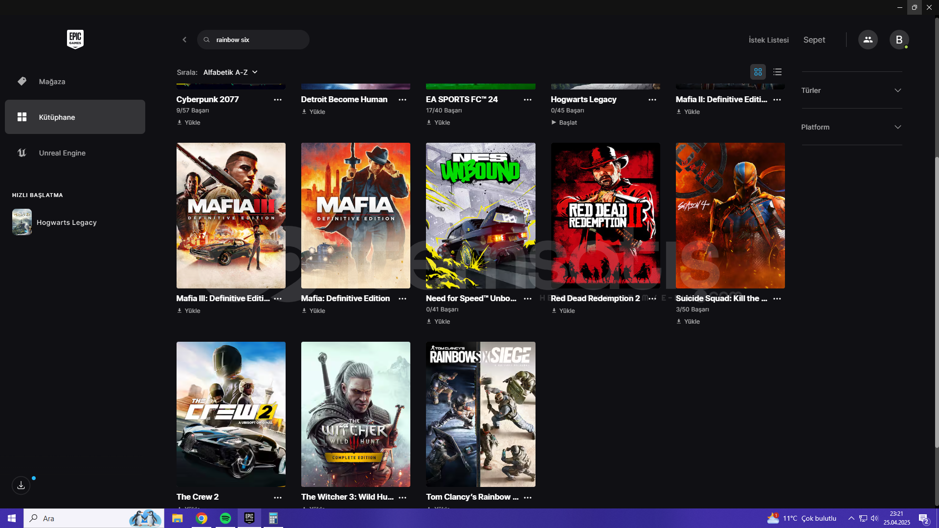Screen dimensions: 939x528
Task: Open the downloads icon
Action: (x=21, y=485)
